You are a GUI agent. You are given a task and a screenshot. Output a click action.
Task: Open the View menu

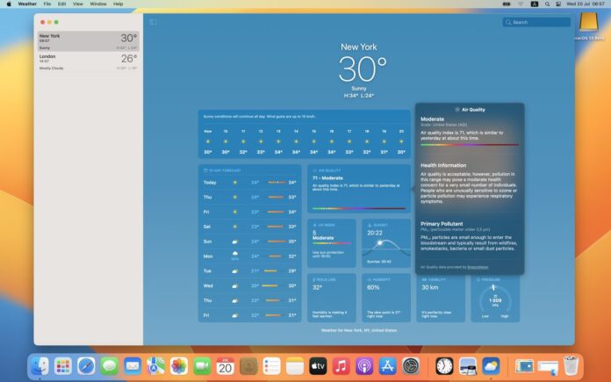click(x=78, y=4)
